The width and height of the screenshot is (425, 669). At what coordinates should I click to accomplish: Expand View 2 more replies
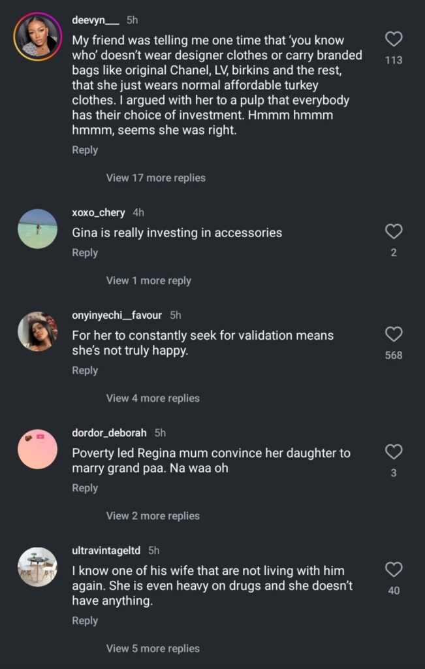click(x=153, y=515)
